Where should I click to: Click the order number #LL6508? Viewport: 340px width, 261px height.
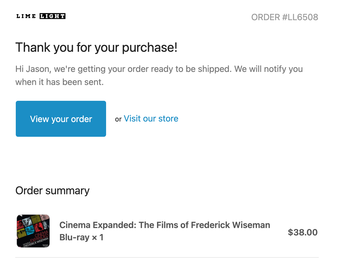(x=300, y=17)
